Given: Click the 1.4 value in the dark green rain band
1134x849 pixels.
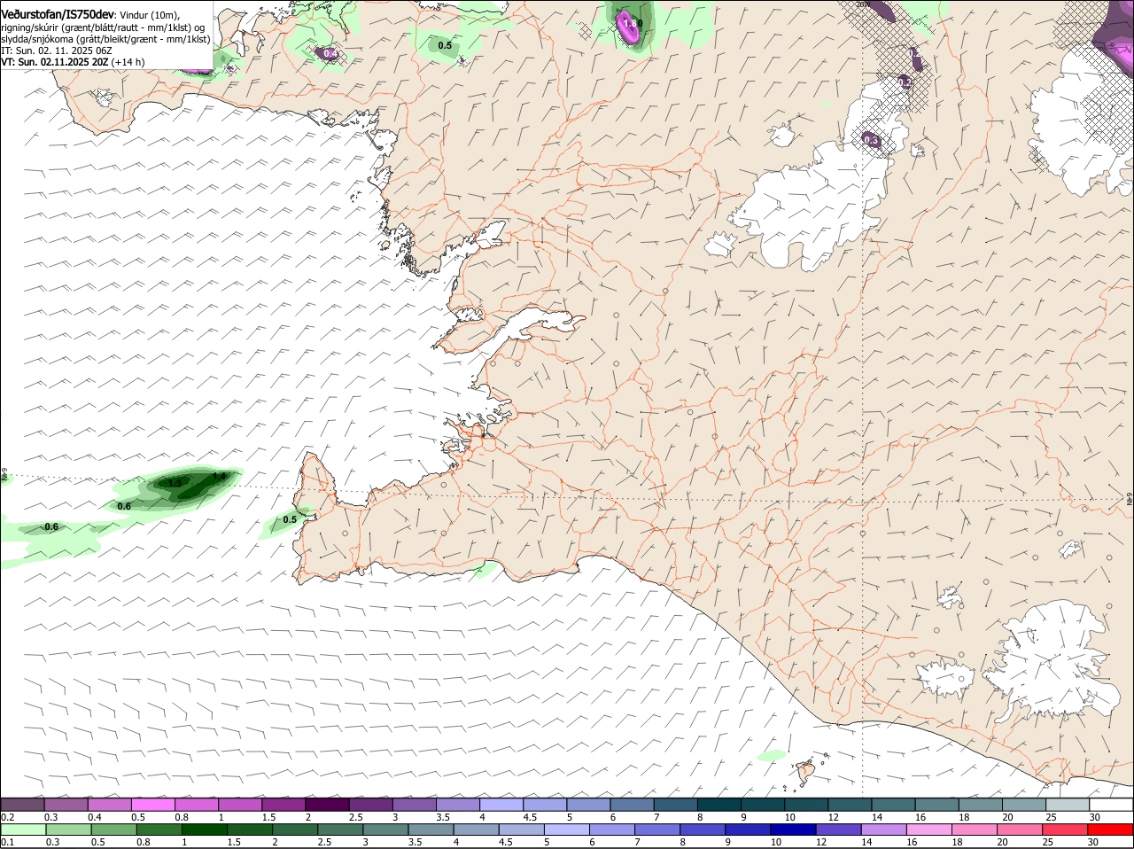Looking at the screenshot, I should click(x=220, y=477).
